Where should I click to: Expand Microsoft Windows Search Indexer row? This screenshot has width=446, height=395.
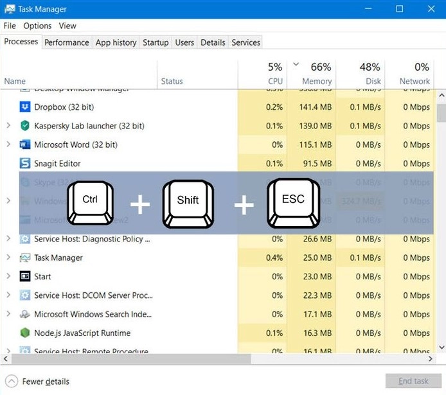(x=8, y=313)
